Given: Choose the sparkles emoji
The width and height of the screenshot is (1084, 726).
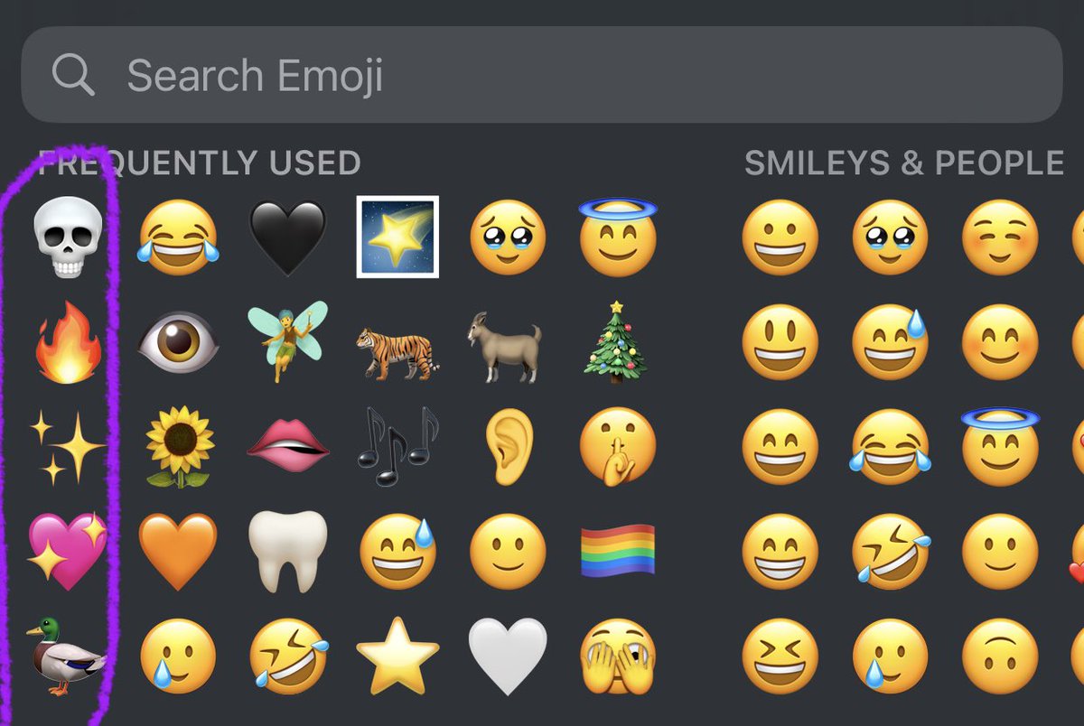Looking at the screenshot, I should (x=68, y=446).
